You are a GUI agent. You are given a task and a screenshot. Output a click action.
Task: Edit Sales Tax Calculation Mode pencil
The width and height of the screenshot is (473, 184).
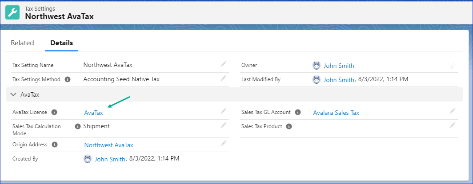(223, 125)
